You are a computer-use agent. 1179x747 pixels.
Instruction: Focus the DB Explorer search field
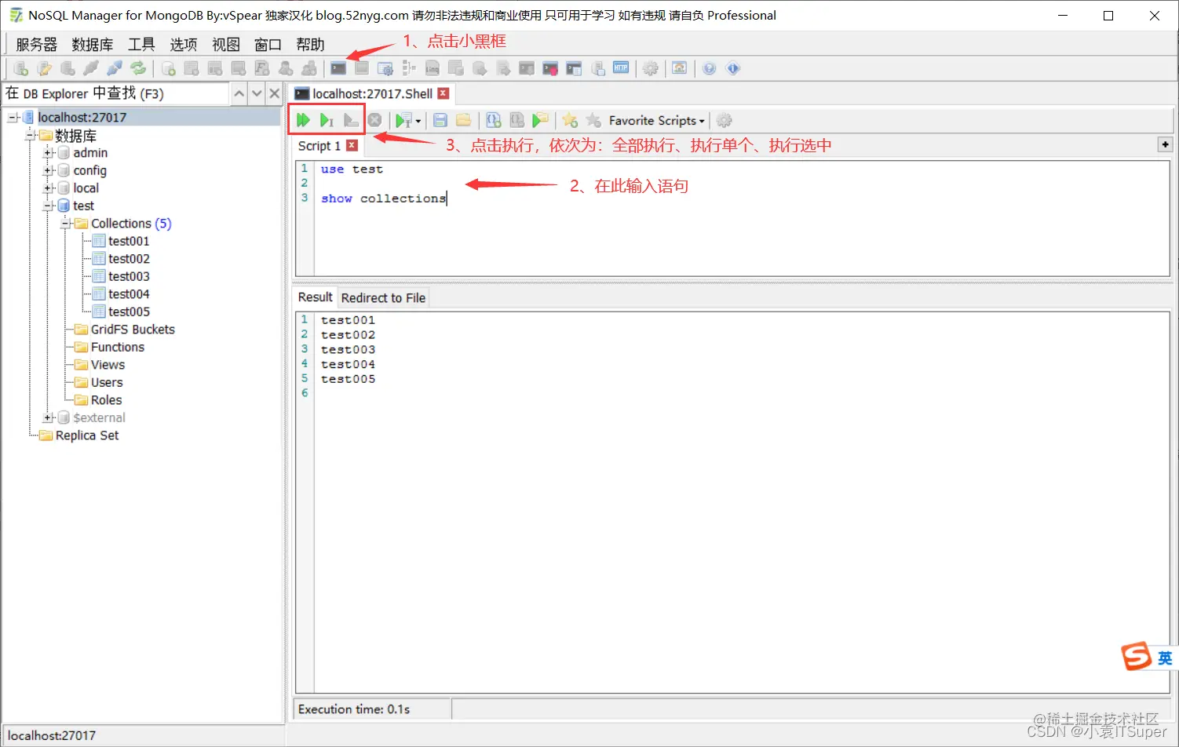(116, 93)
